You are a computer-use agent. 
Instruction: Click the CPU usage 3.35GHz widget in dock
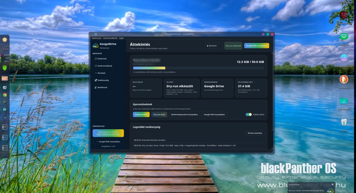[x=5, y=47]
